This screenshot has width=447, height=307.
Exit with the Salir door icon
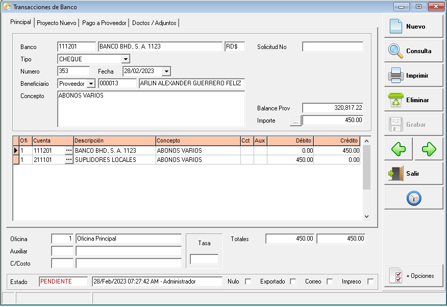point(413,174)
